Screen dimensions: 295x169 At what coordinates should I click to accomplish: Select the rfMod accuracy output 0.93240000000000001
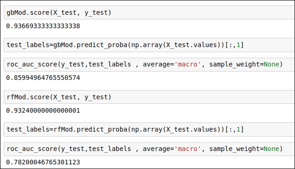tap(43, 110)
